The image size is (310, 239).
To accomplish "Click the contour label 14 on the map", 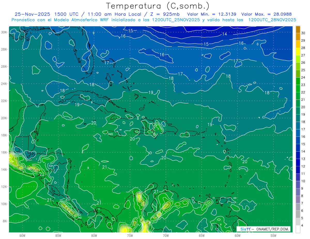I will 224,34.
